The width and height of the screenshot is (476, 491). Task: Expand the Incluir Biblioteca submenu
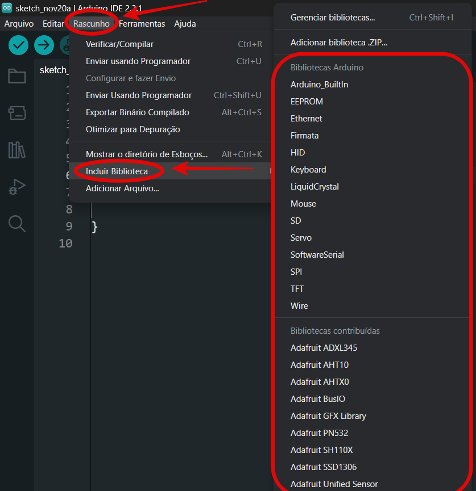pos(117,171)
